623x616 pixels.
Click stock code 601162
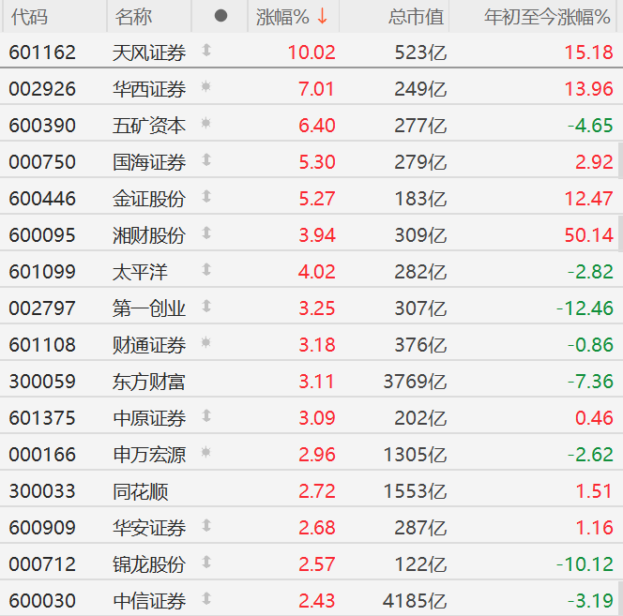click(42, 53)
